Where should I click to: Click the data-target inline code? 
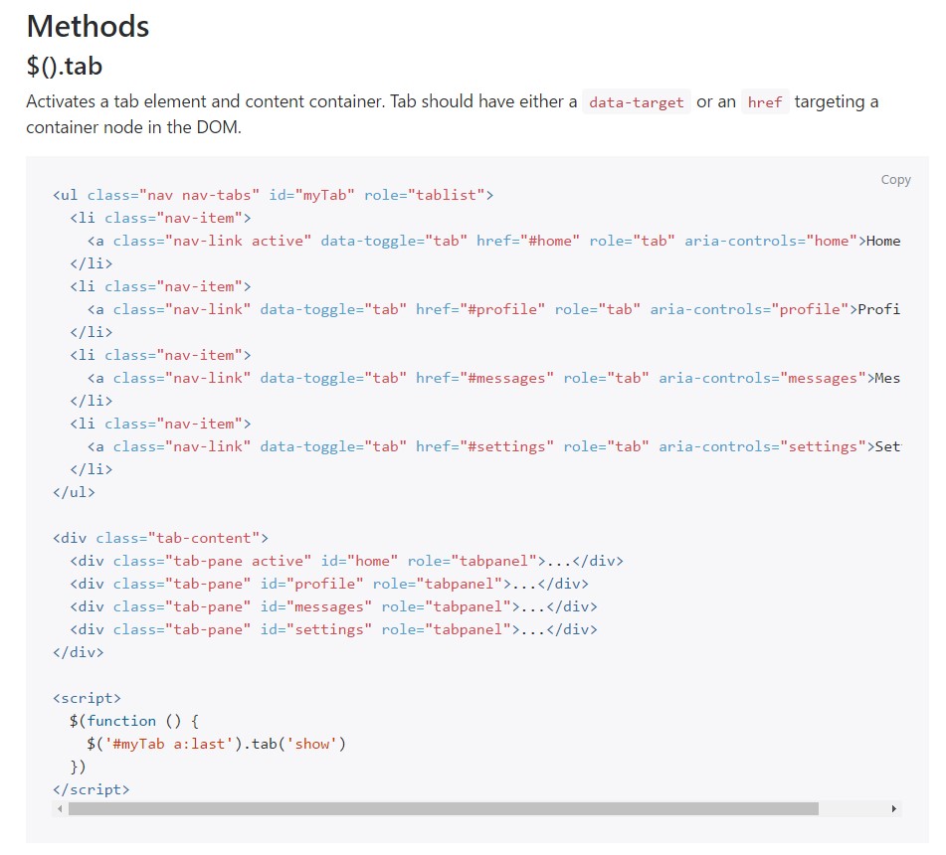(x=637, y=101)
